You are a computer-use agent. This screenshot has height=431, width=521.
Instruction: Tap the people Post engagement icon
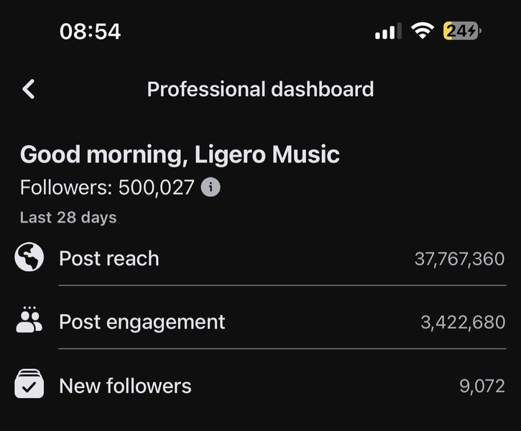[x=29, y=320]
